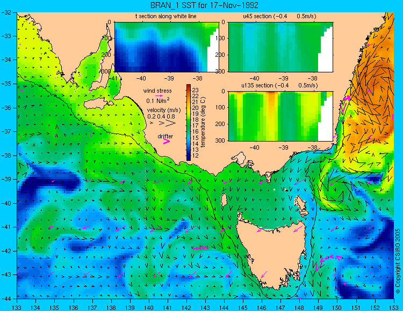Open the u135 velocity section inset plot
Viewport: 403px width, 311px height.
click(280, 116)
